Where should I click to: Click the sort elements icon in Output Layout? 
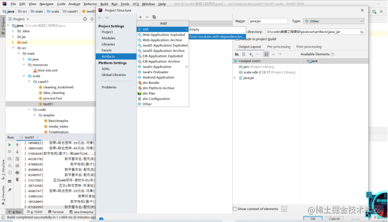click(x=267, y=54)
